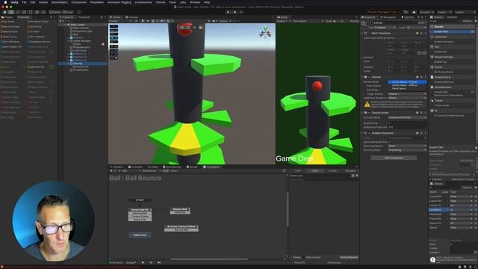Open the UI Scale Mode dropdown
Image resolution: width=478 pixels, height=269 pixels.
click(407, 117)
